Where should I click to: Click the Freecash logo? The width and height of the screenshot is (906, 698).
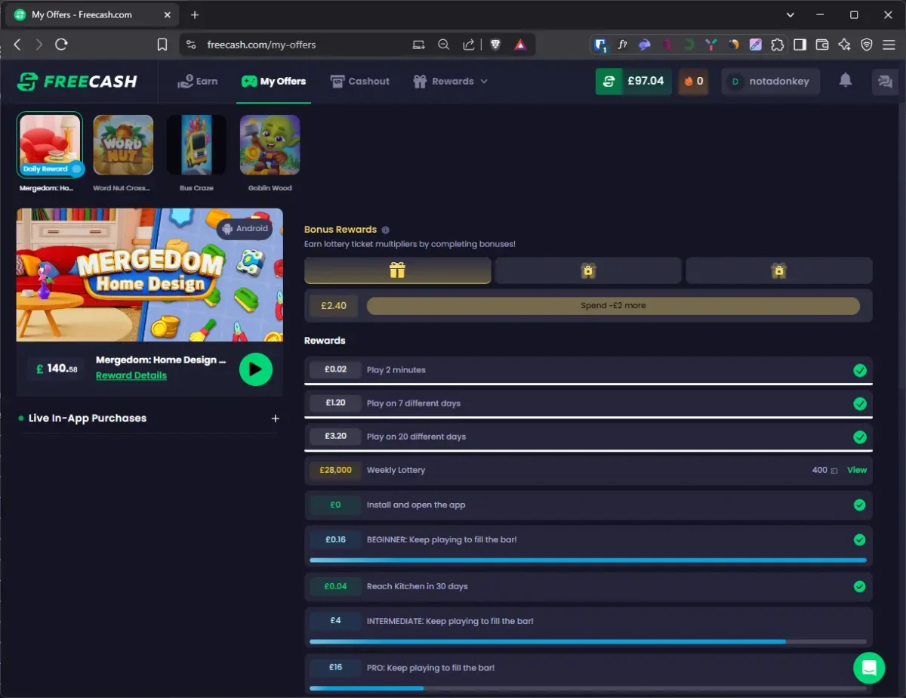pyautogui.click(x=77, y=82)
